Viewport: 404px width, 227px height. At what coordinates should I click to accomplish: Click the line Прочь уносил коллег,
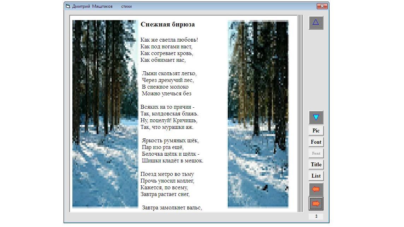tap(167, 181)
